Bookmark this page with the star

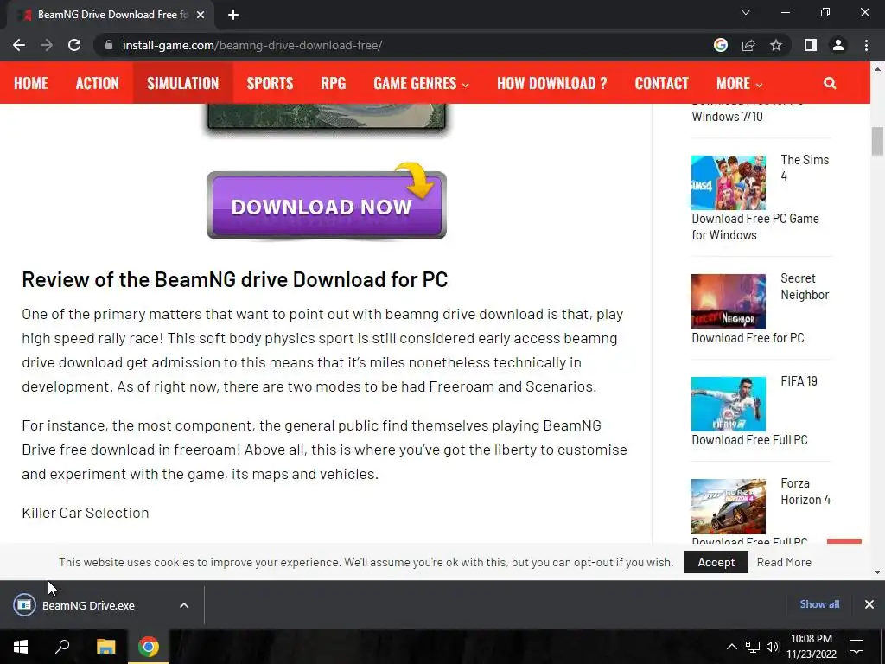pyautogui.click(x=776, y=45)
